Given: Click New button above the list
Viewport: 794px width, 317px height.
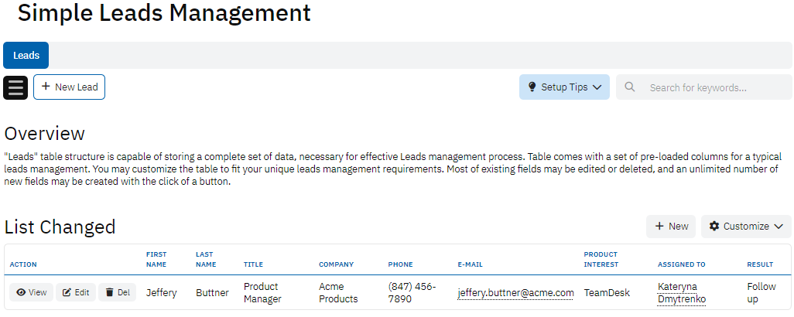Looking at the screenshot, I should pyautogui.click(x=671, y=227).
